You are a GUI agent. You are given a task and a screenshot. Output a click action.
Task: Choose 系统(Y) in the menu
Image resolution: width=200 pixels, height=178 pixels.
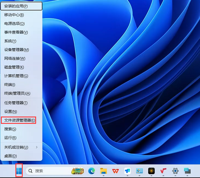(21, 41)
